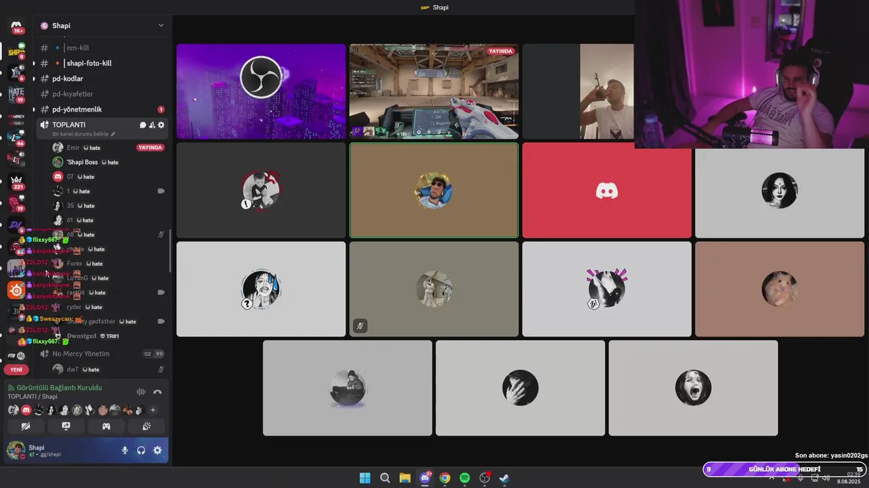Screen dimensions: 869x488
Task: Click the YENİ new mentions button
Action: (x=16, y=369)
